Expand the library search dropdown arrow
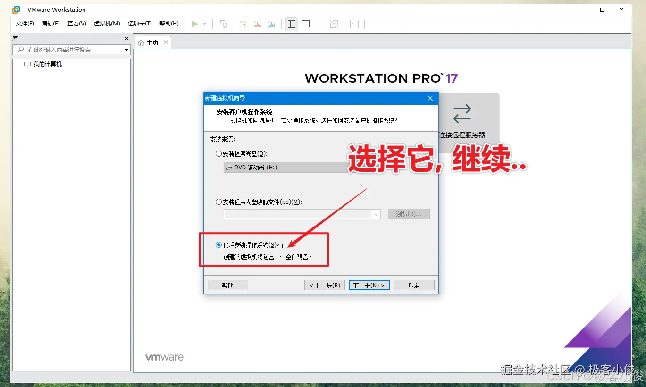 click(126, 50)
